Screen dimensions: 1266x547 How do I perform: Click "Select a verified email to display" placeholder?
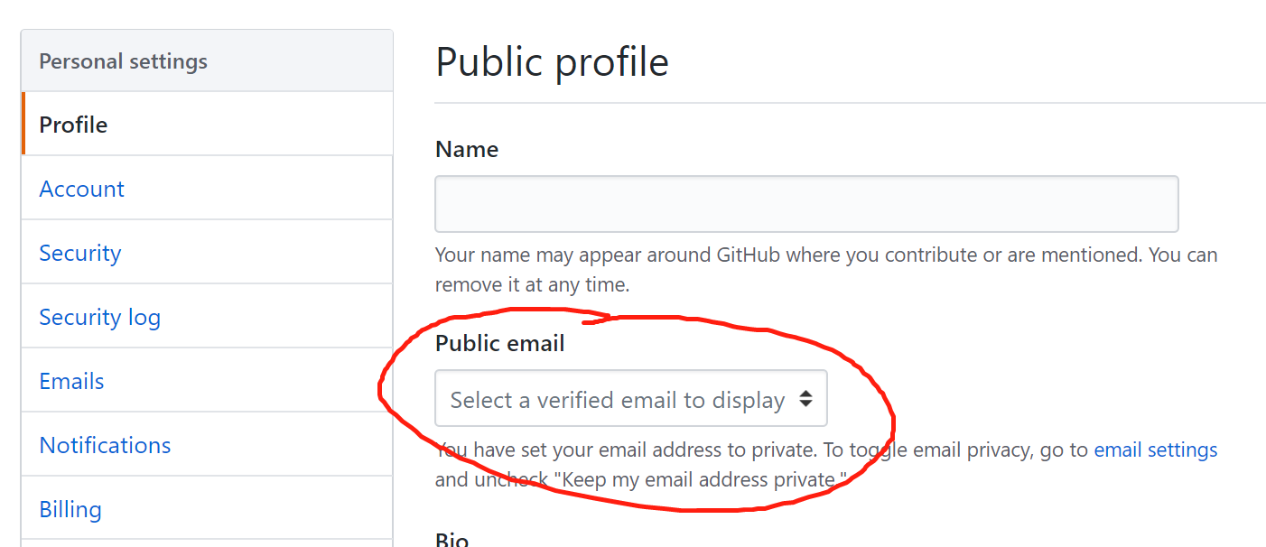pos(617,399)
